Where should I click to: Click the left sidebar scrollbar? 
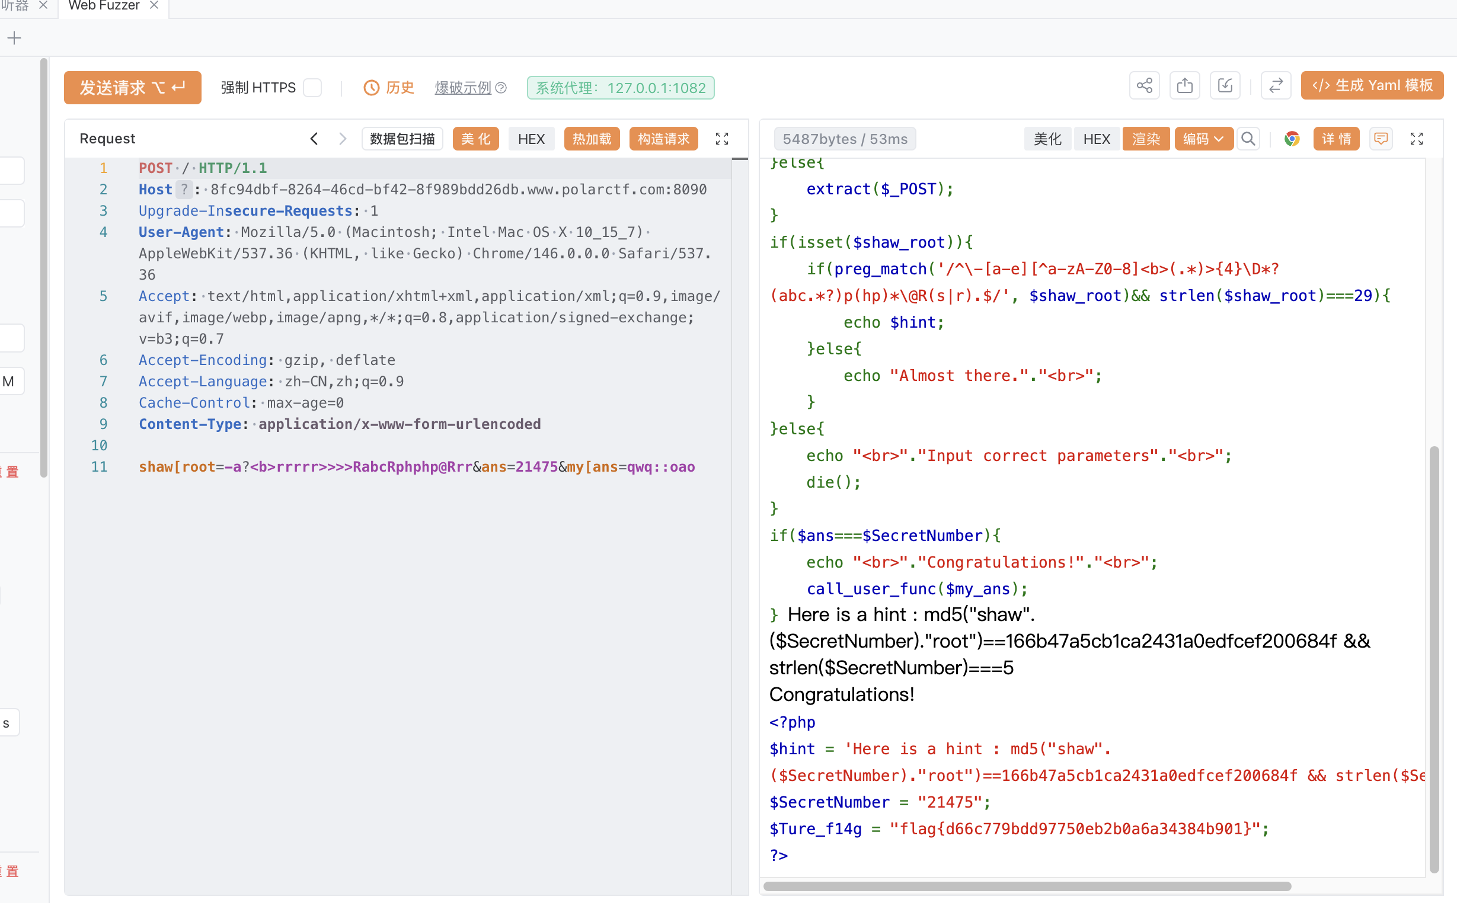(x=44, y=267)
